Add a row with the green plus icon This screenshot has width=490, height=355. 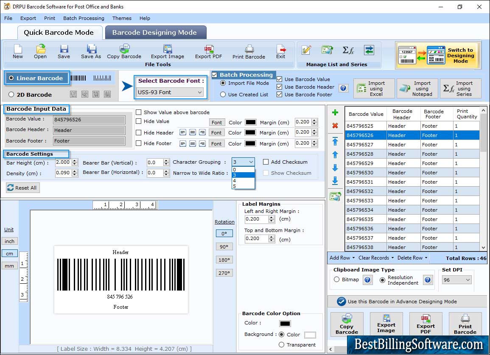pyautogui.click(x=335, y=112)
